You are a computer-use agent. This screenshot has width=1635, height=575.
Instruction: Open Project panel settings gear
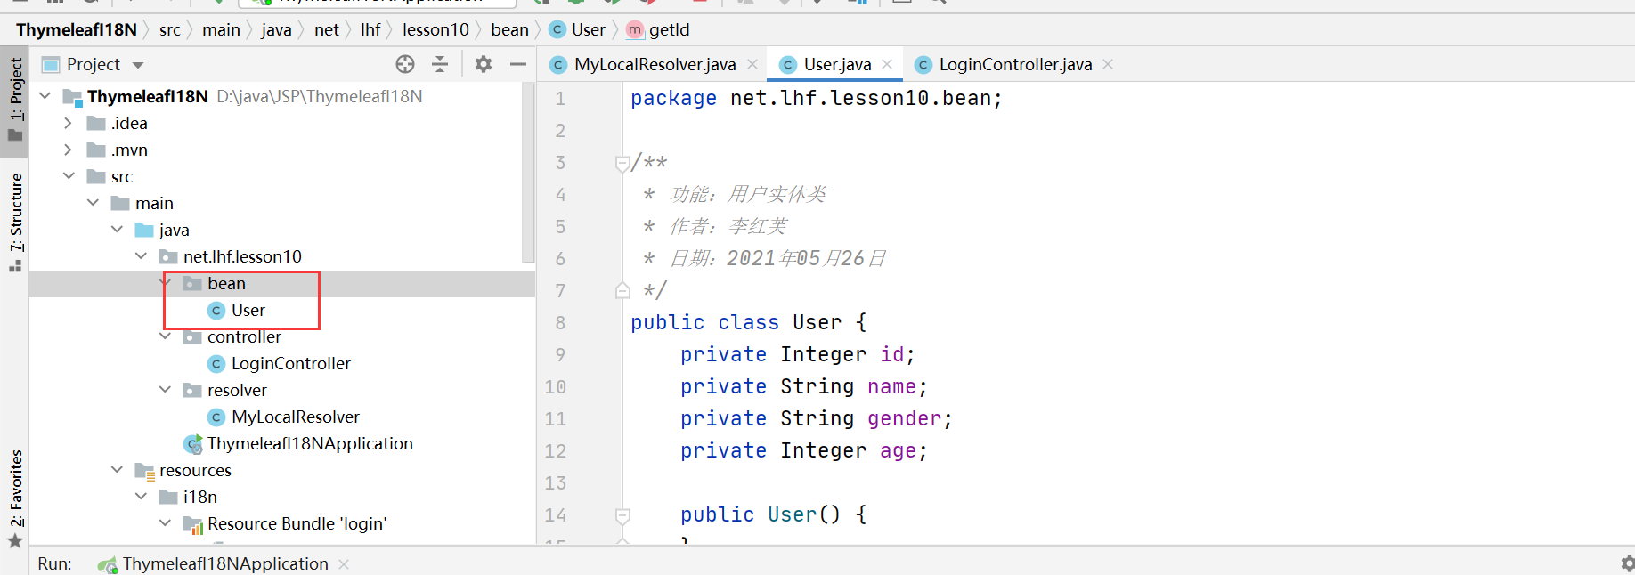click(484, 64)
